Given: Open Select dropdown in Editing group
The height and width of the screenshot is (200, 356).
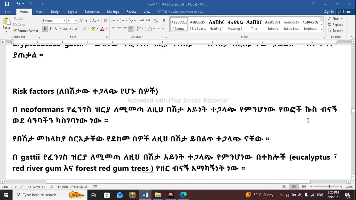Looking at the screenshot, I should click(335, 31).
